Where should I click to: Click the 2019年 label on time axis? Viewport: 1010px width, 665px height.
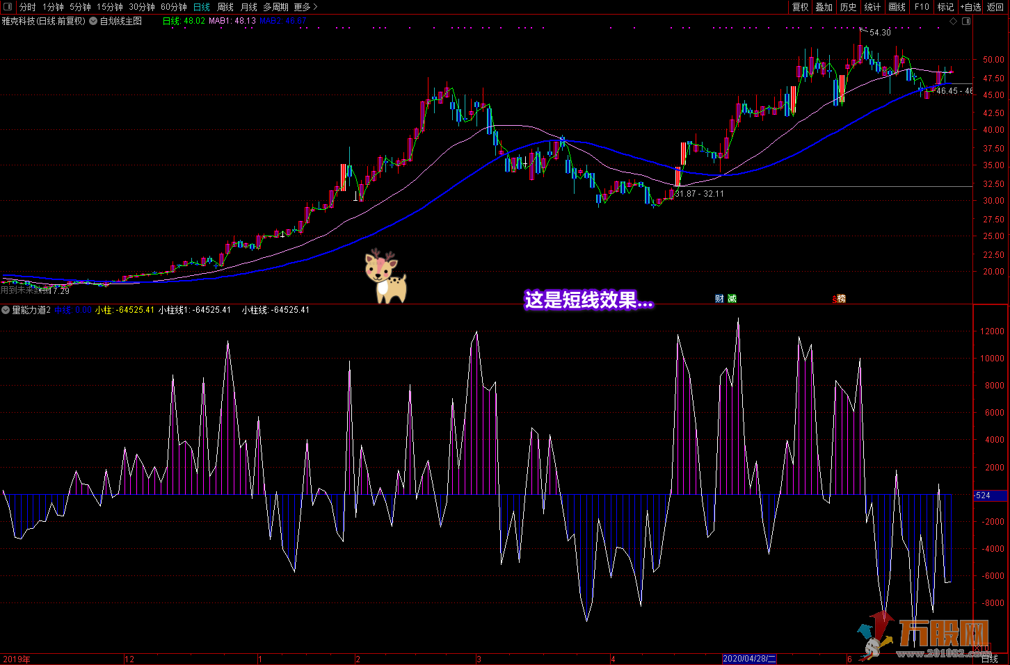click(x=17, y=659)
